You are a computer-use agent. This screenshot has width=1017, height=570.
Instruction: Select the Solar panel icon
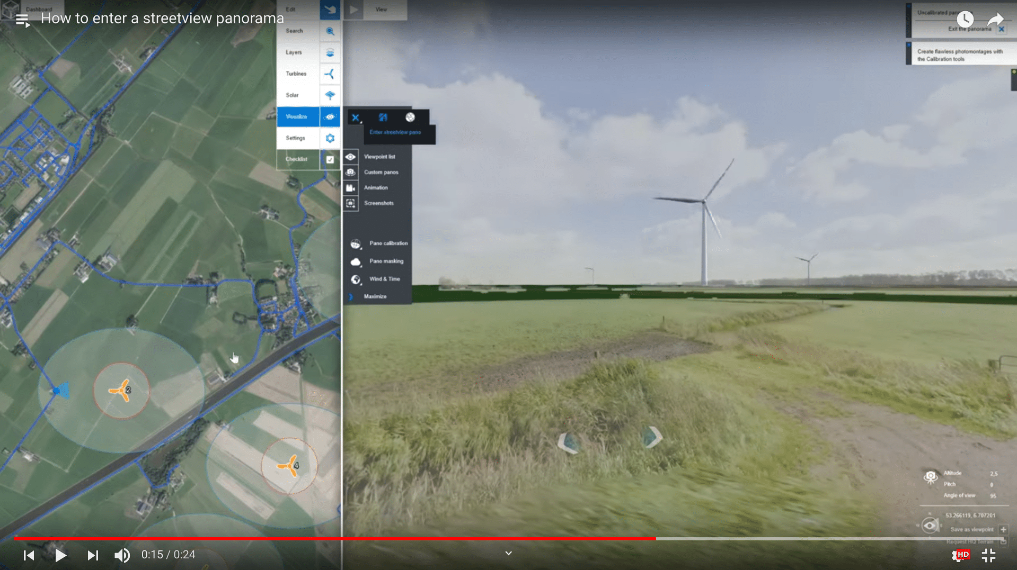coord(330,95)
